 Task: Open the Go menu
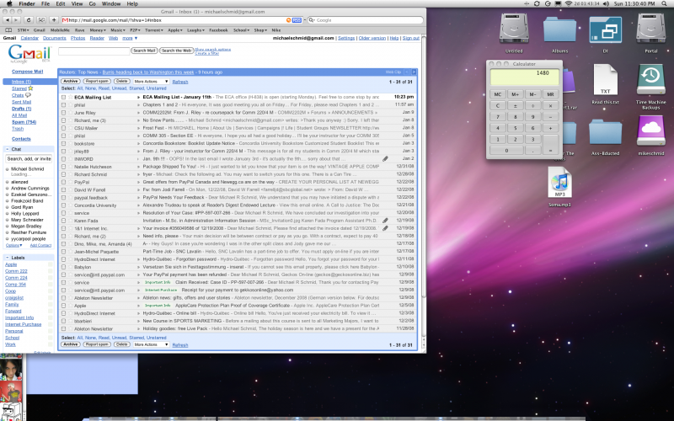tap(93, 3)
